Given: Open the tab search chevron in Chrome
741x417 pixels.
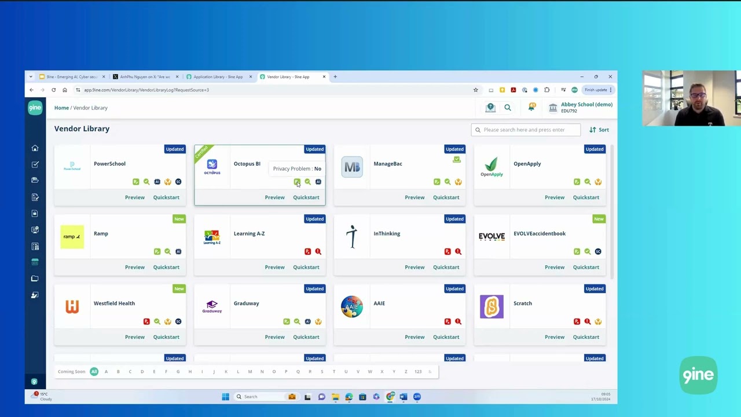Looking at the screenshot, I should [31, 76].
